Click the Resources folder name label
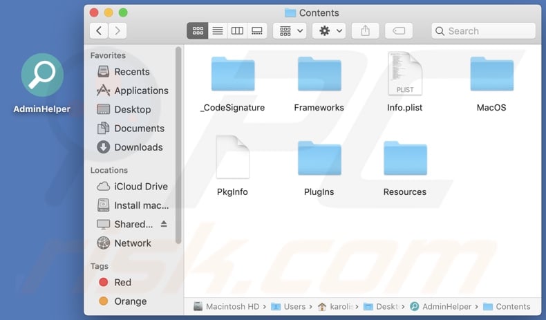The width and height of the screenshot is (546, 320). [405, 192]
